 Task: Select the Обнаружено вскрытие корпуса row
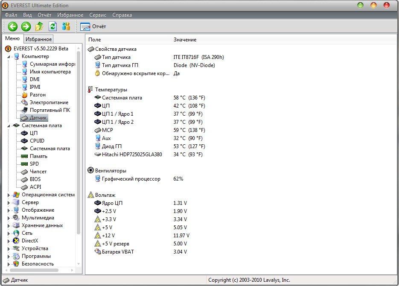point(137,73)
